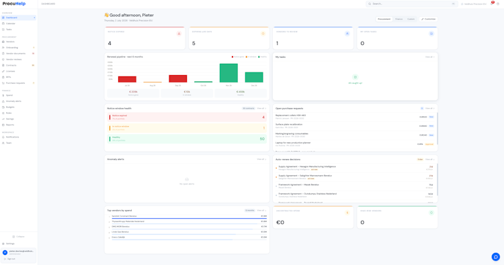Switch to the Finance dashboard tab

(398, 19)
